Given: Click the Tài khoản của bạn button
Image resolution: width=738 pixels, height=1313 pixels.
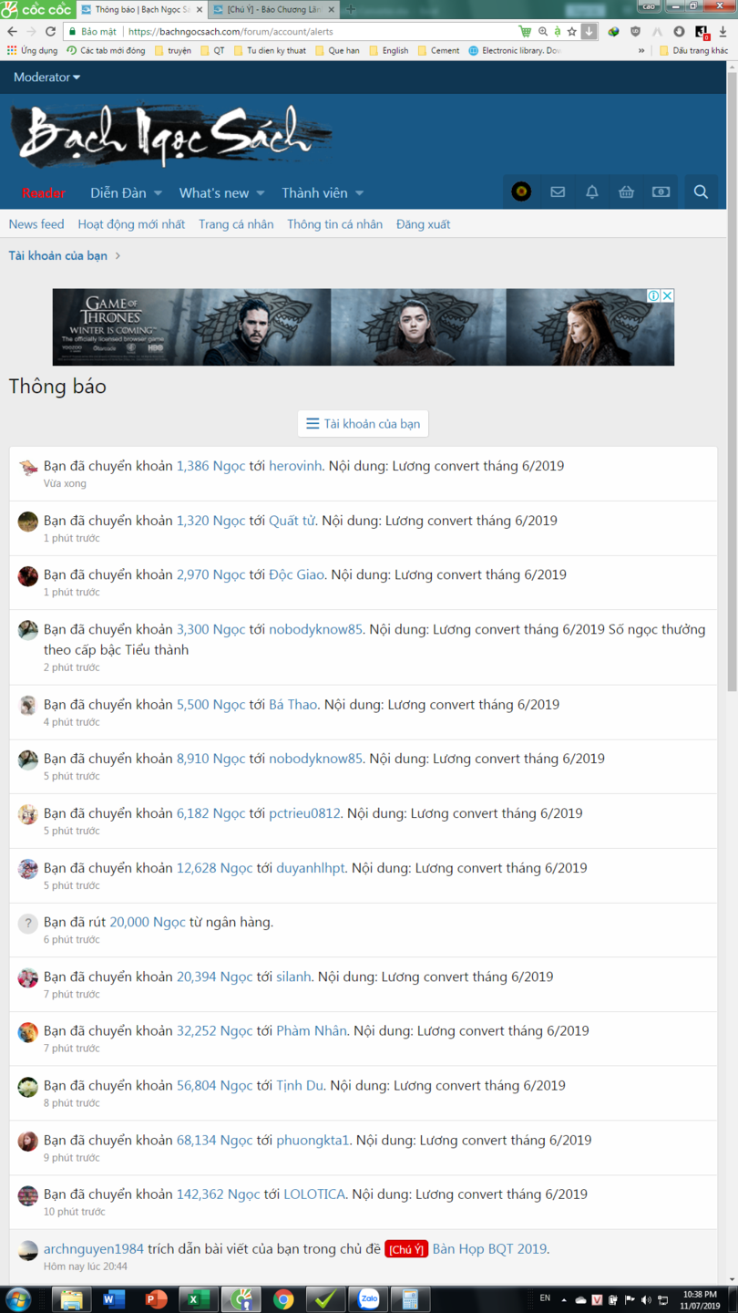Looking at the screenshot, I should 363,423.
